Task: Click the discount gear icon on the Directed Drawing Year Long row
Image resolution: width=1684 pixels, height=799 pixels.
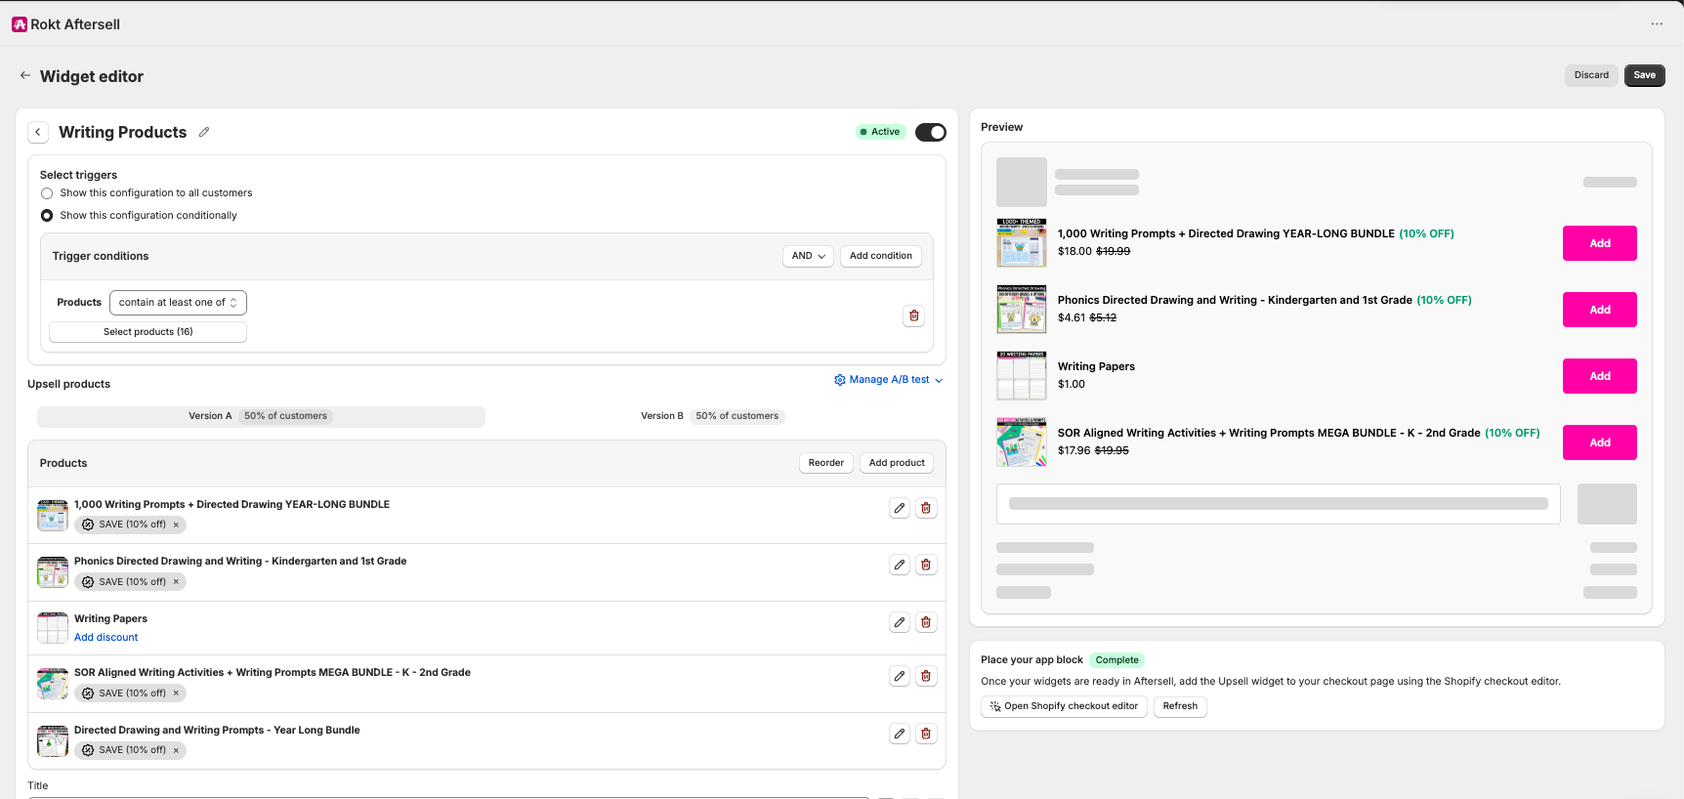Action: tap(88, 750)
